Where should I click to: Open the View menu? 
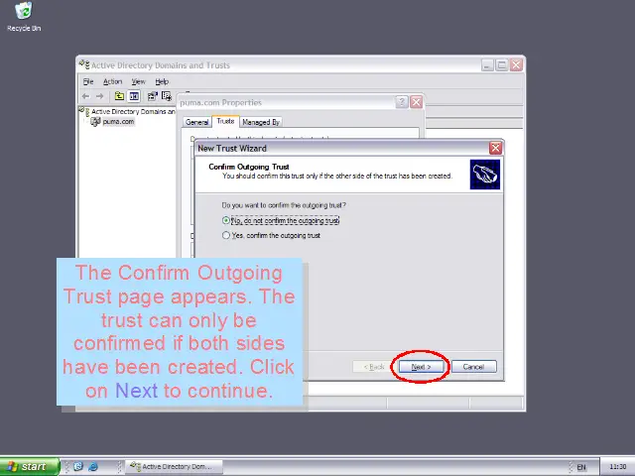138,81
